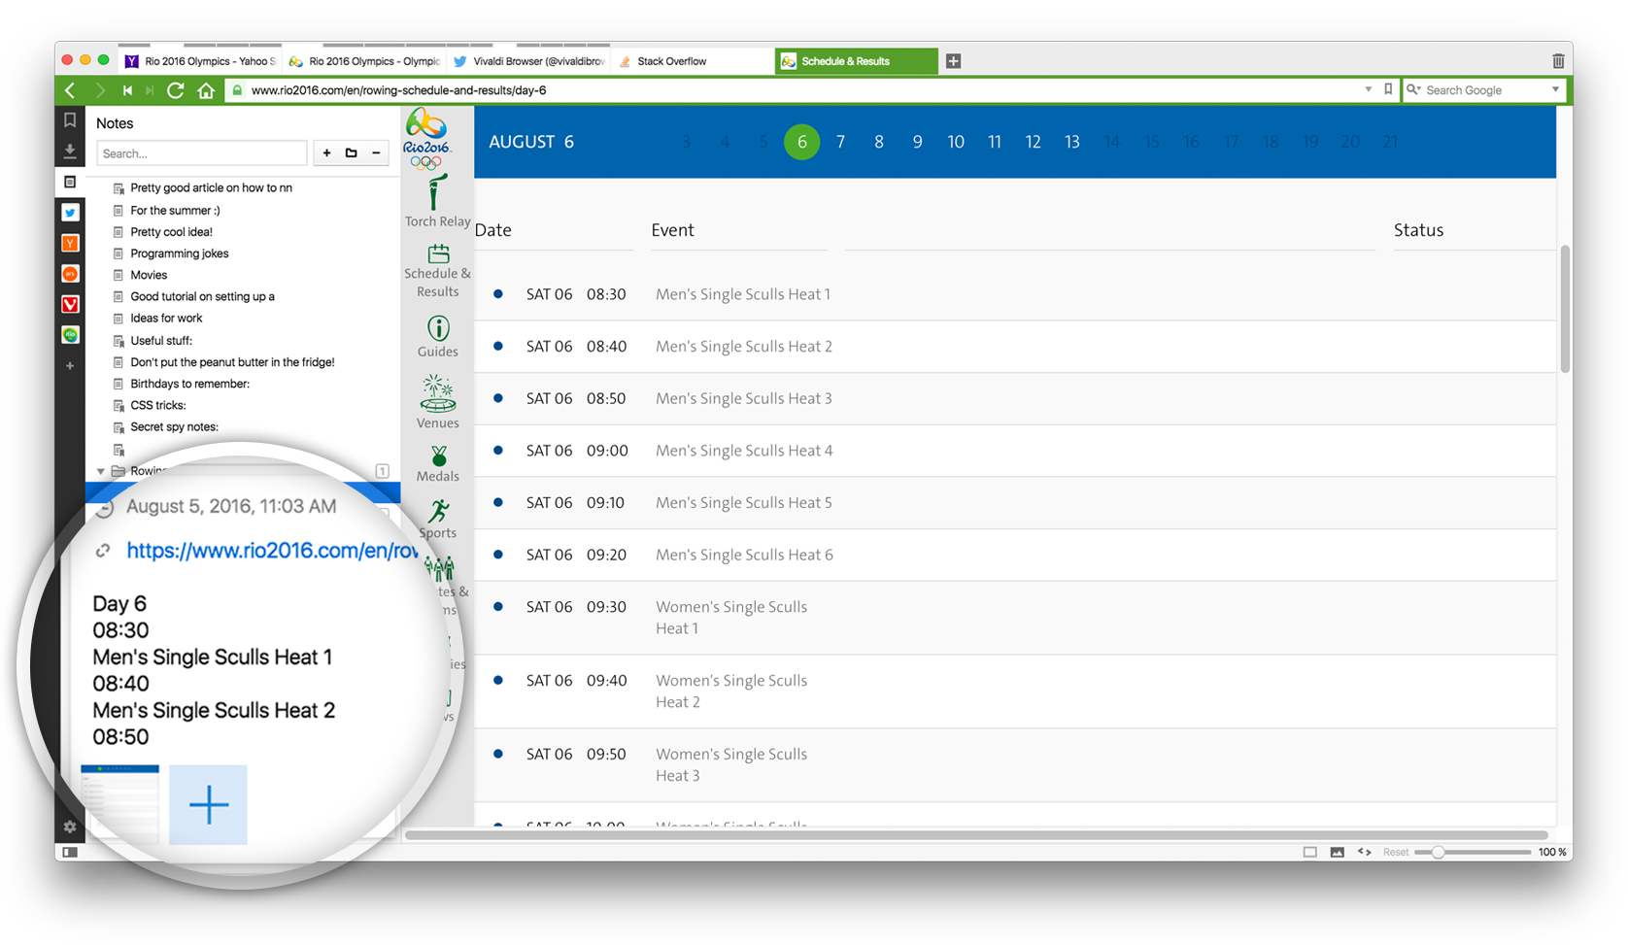Click the Rio 2016 logo
The image size is (1628, 945).
pos(427,139)
